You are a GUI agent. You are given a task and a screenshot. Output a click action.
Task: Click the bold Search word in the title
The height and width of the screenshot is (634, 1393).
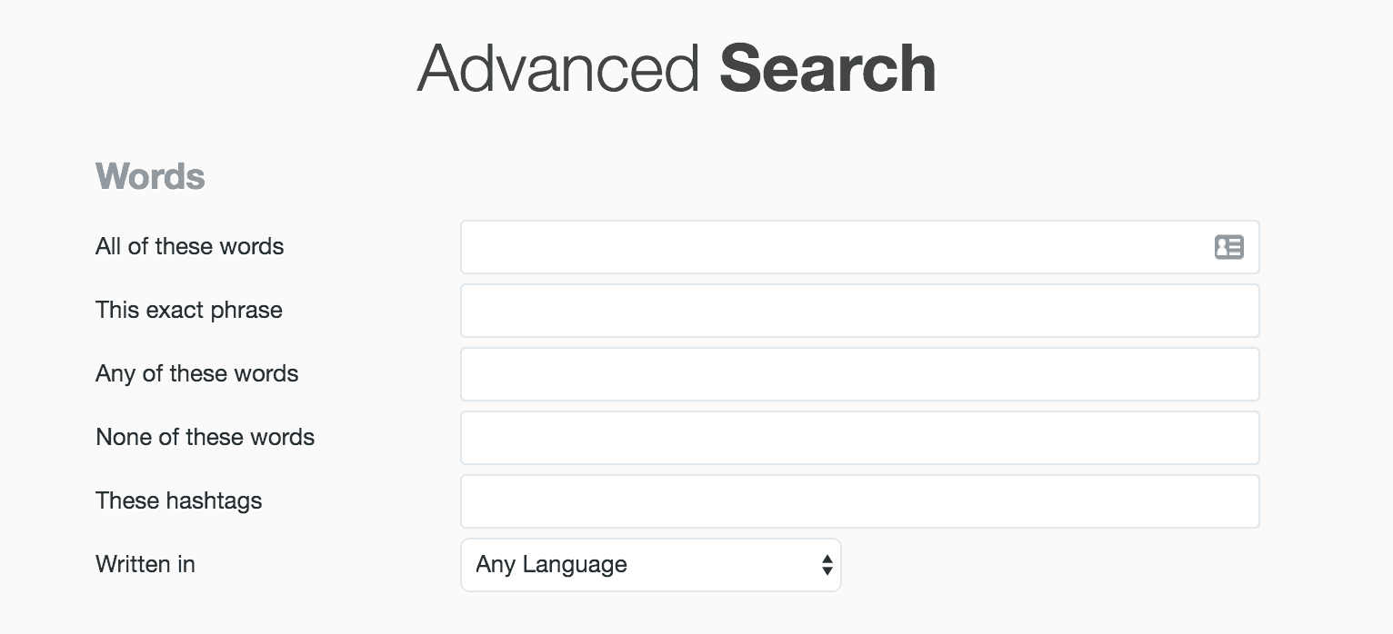point(827,68)
